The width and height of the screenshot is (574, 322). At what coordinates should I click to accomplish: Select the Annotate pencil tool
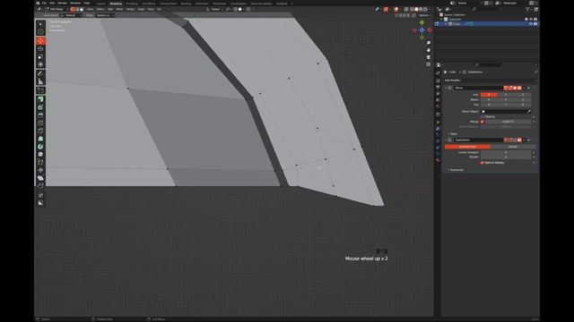point(40,73)
